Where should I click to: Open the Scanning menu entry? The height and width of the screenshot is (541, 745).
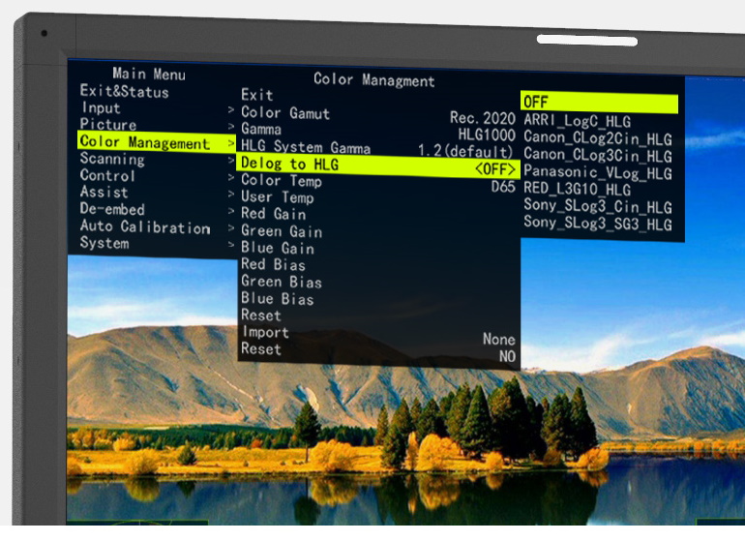[112, 159]
